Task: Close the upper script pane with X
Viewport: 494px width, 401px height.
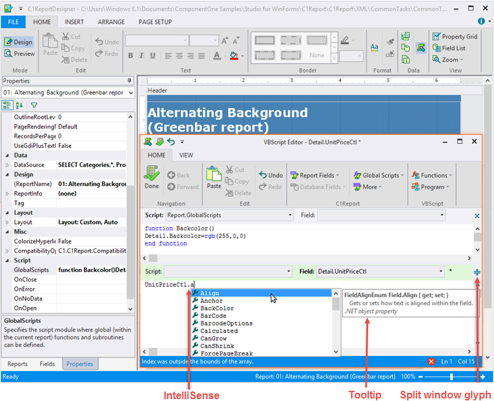Action: 477,216
